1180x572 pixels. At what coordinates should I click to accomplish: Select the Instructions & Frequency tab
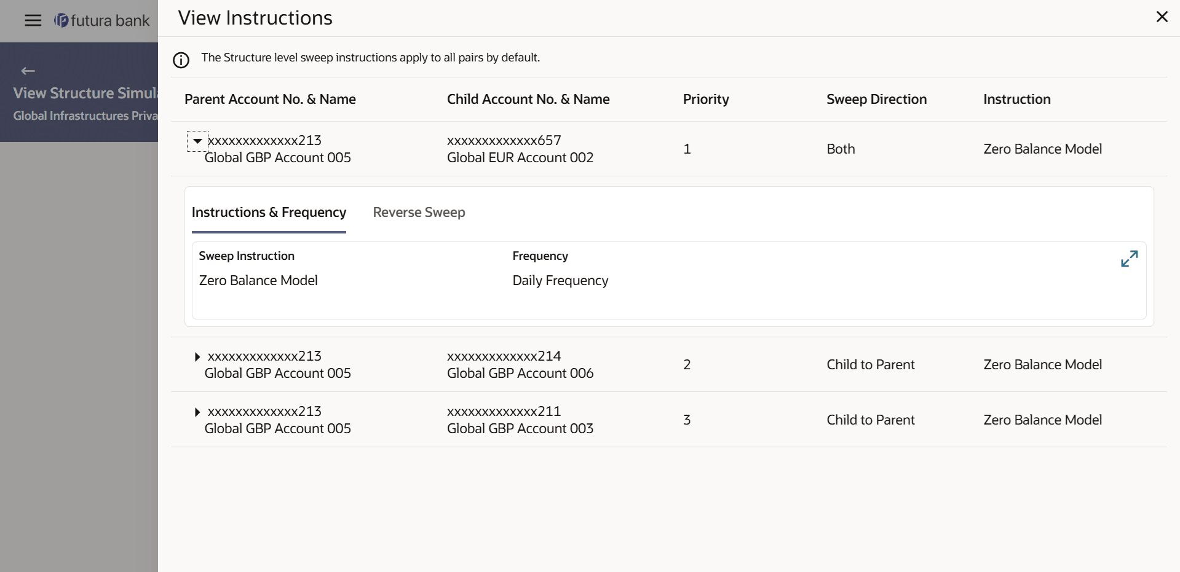coord(269,213)
